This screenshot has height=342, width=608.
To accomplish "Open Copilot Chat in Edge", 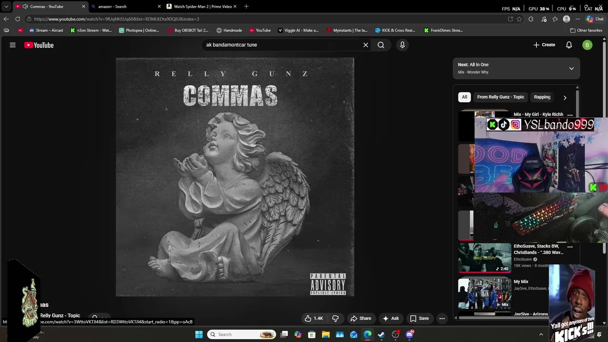I will tap(595, 19).
